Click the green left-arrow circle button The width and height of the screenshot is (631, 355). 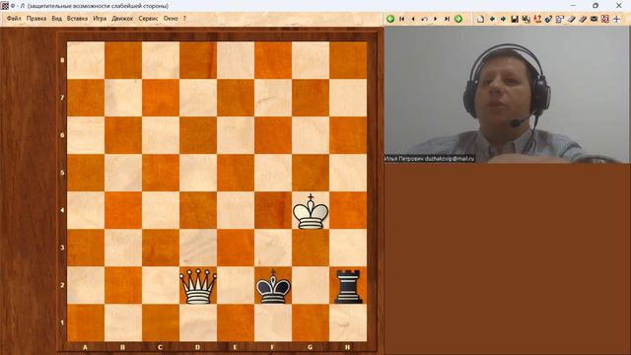pyautogui.click(x=390, y=19)
